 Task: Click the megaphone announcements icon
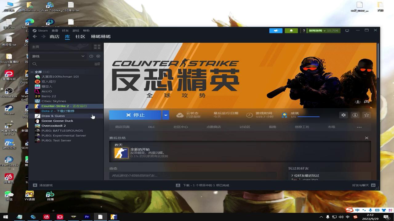tap(276, 30)
